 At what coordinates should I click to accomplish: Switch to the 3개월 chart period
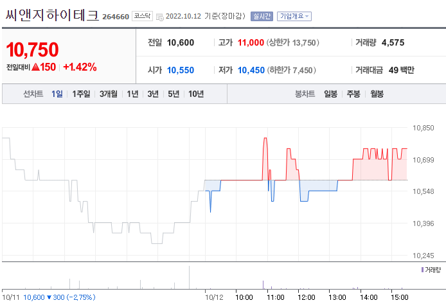click(109, 94)
